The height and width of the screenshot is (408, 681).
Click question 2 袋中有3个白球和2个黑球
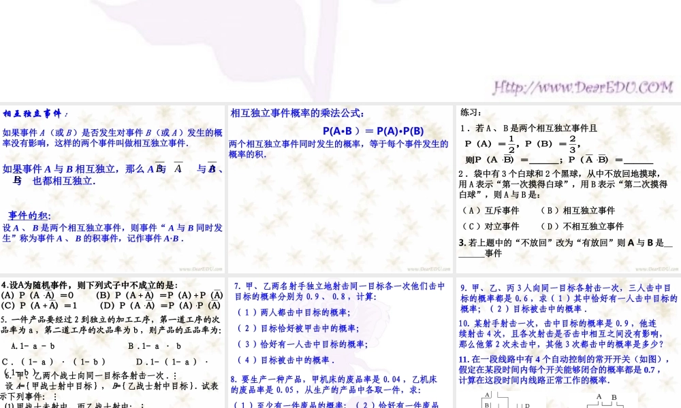coord(563,184)
